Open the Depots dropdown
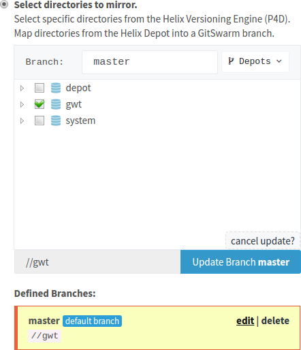This screenshot has height=350, width=301. coord(255,62)
